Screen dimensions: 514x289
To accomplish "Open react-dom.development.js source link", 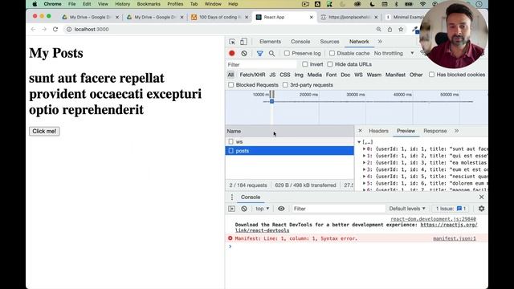I will 433,219.
